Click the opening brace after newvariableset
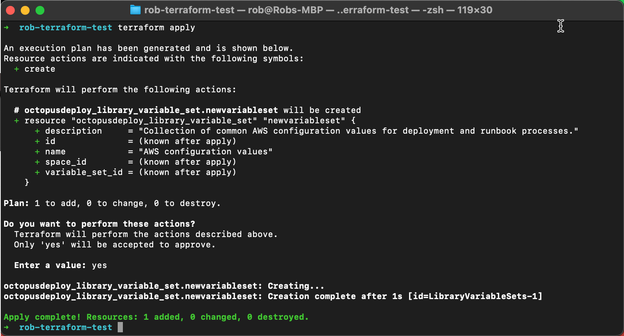Viewport: 624px width, 336px height. 353,120
